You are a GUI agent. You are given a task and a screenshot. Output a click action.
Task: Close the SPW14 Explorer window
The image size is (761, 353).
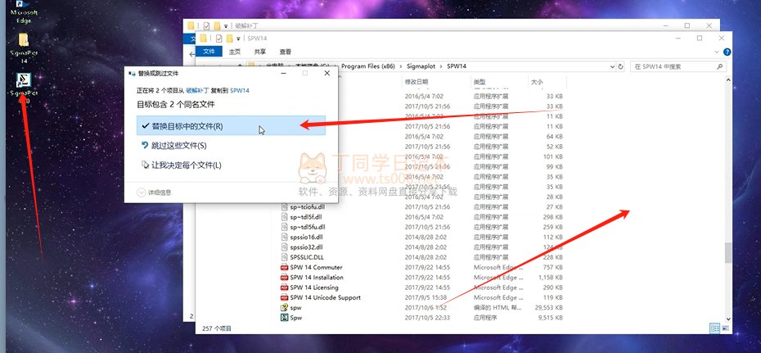pos(722,38)
